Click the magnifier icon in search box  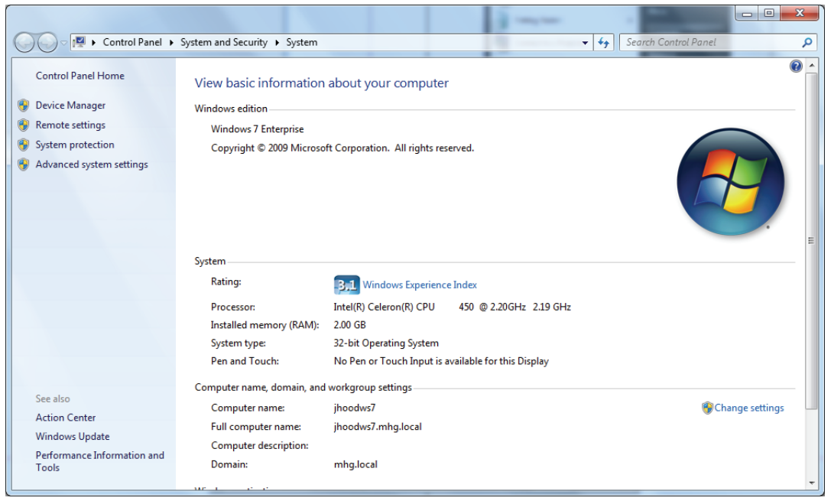tap(807, 43)
